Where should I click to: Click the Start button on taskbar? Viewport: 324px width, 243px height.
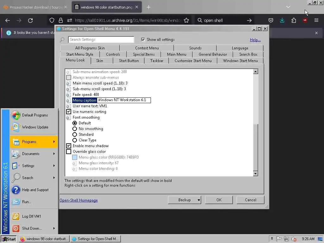(x=9, y=239)
